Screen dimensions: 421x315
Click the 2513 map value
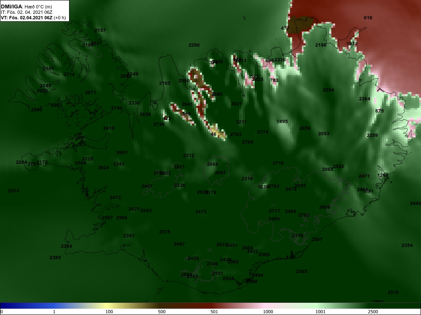coord(13,191)
